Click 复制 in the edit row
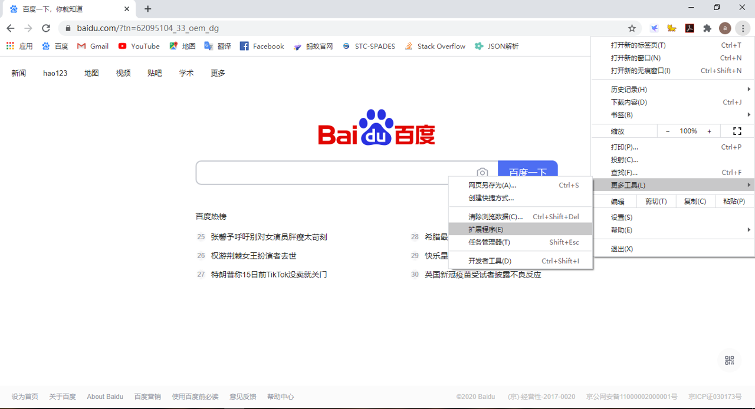Viewport: 755px width, 409px height. pos(695,202)
